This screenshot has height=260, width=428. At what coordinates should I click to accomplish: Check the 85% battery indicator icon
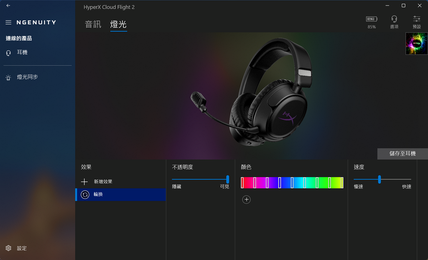[372, 19]
